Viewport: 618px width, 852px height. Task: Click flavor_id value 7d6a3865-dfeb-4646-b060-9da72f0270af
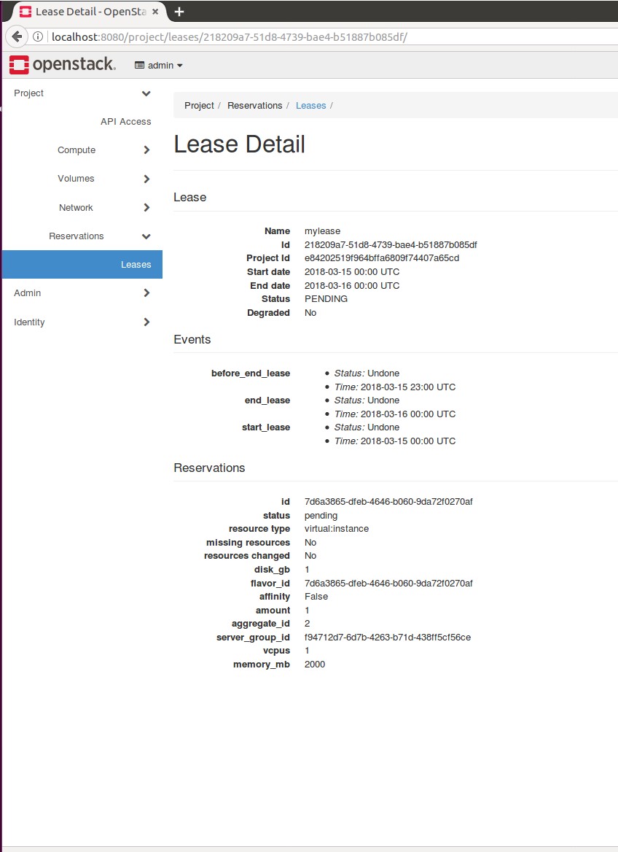pyautogui.click(x=388, y=583)
